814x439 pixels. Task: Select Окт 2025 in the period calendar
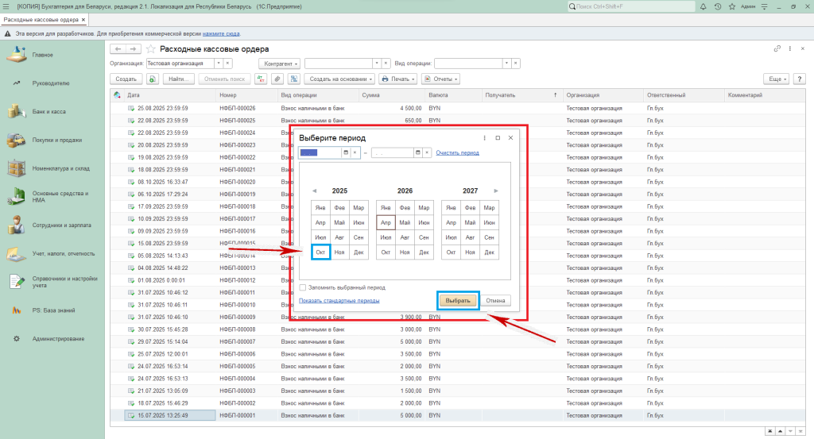coord(320,252)
